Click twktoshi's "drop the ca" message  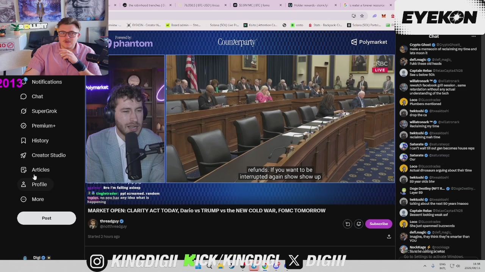[418, 115]
